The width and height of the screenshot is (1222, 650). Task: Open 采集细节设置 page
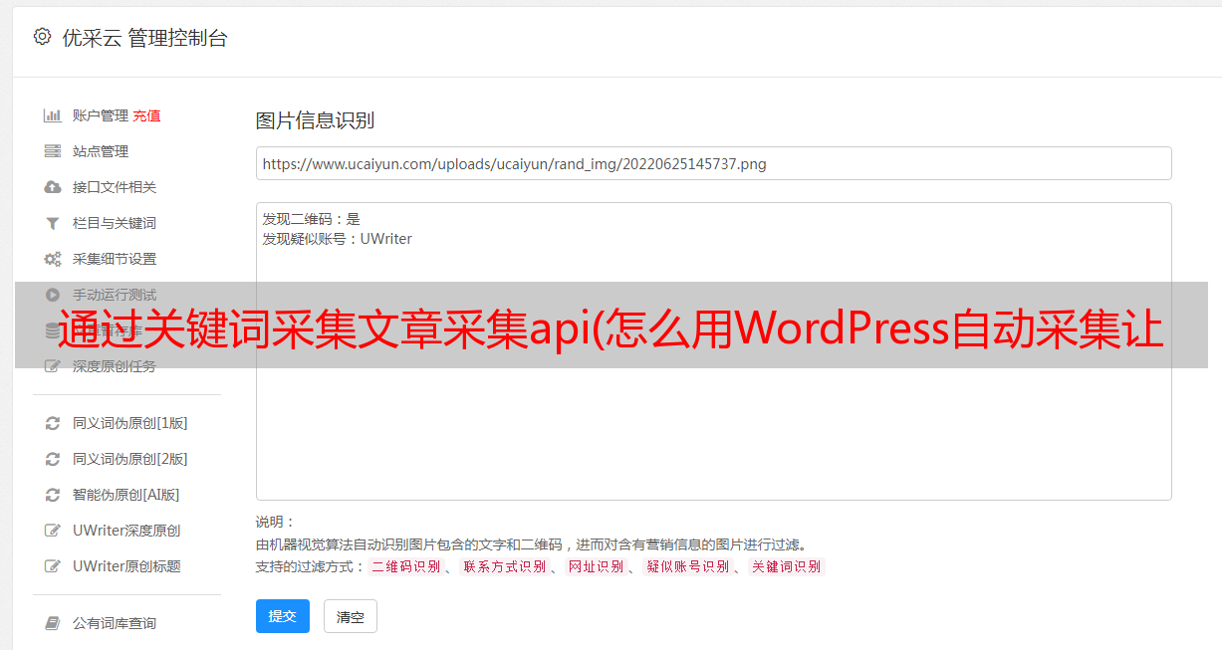[115, 259]
